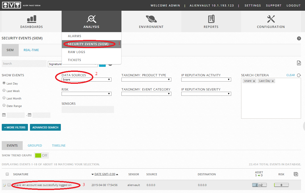The width and height of the screenshot is (305, 193).
Task: Click the start date input field
Action: coord(16,115)
